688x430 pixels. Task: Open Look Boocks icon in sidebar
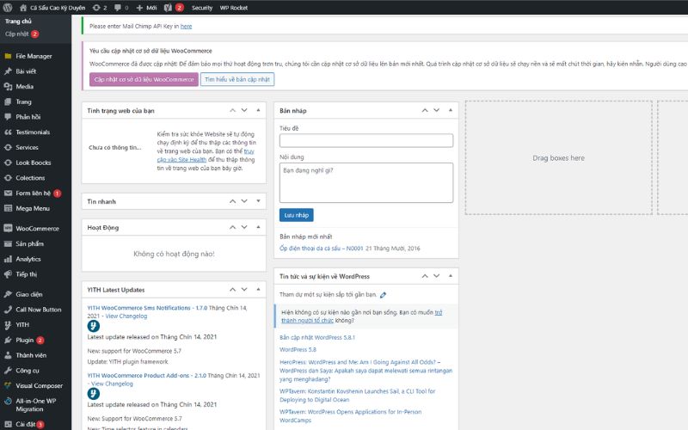8,163
